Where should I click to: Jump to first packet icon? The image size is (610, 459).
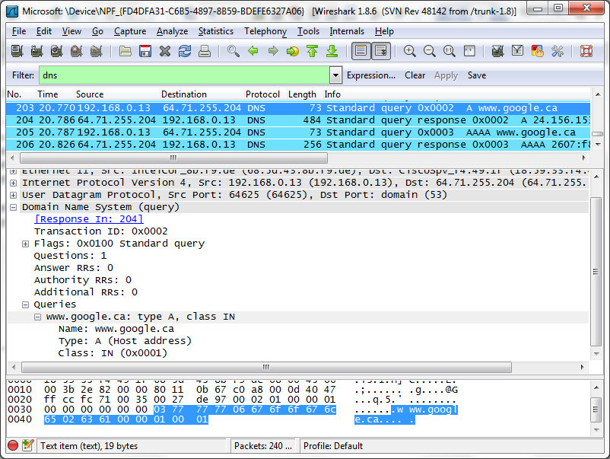(x=313, y=51)
